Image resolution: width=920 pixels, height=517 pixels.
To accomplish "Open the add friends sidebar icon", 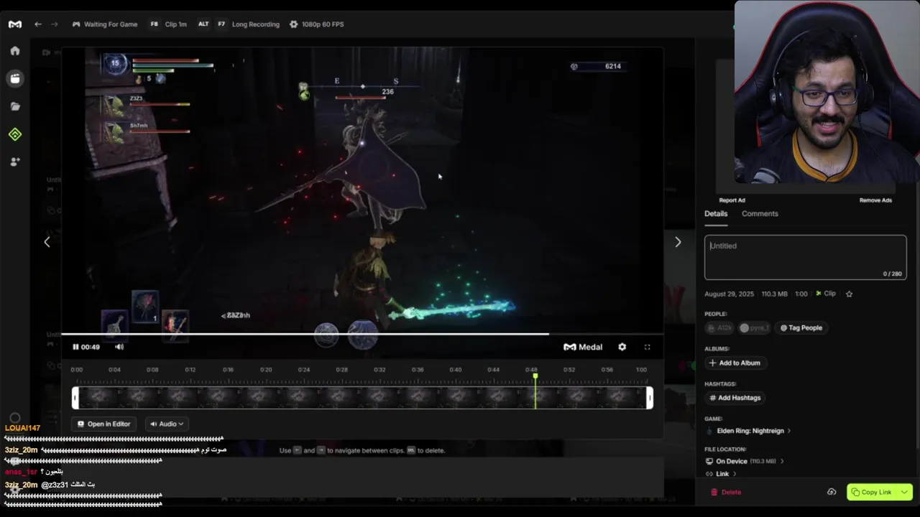I will (15, 162).
